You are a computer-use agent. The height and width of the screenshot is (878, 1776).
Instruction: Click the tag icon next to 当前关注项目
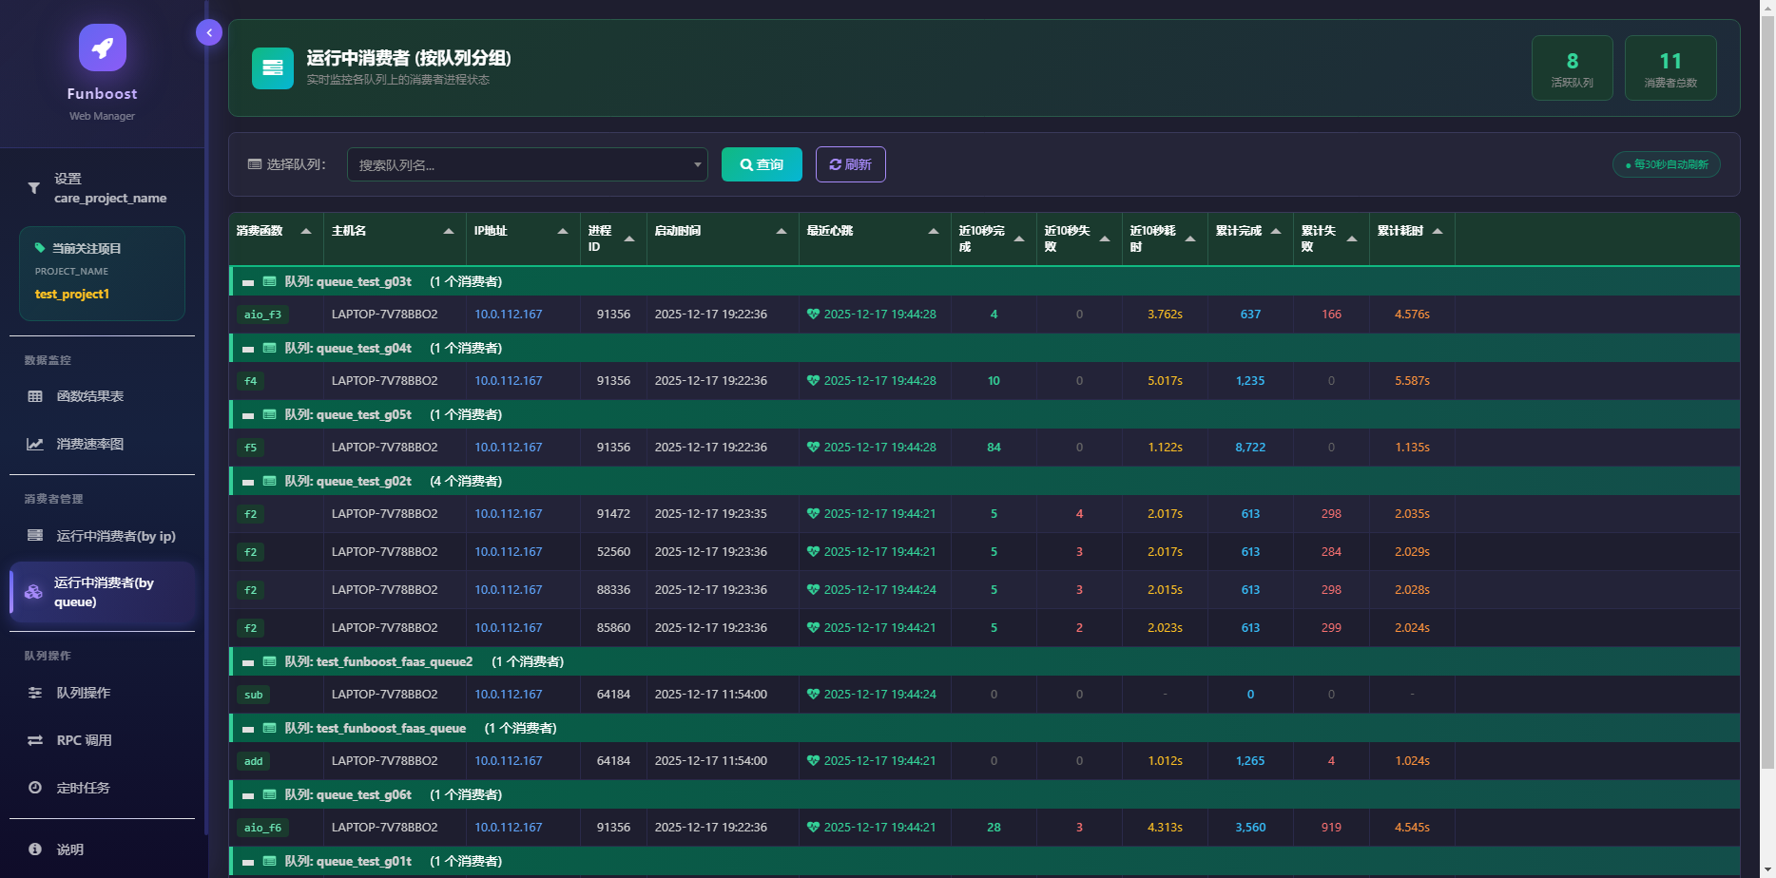point(40,248)
